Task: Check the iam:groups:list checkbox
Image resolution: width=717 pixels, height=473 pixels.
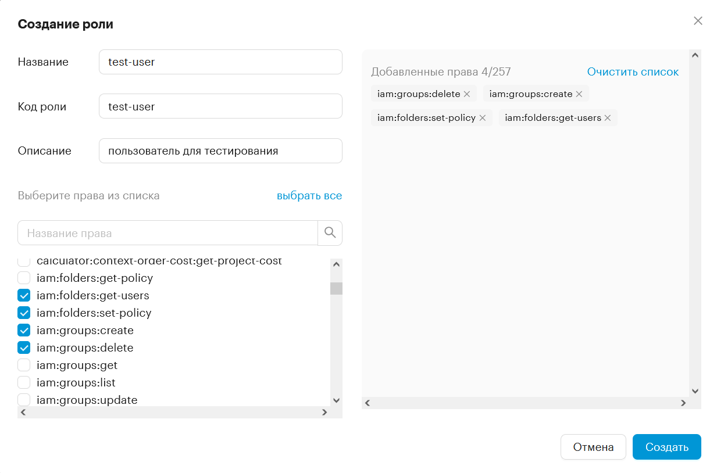Action: [24, 382]
